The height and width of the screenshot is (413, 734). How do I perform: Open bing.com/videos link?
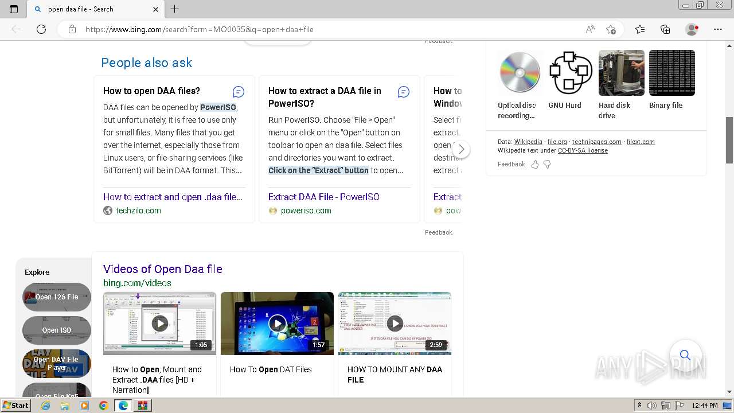pos(137,283)
